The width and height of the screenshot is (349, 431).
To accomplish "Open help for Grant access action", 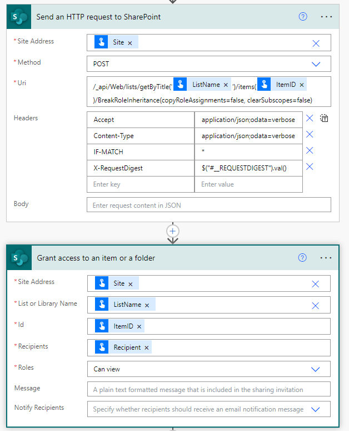I will (x=303, y=258).
